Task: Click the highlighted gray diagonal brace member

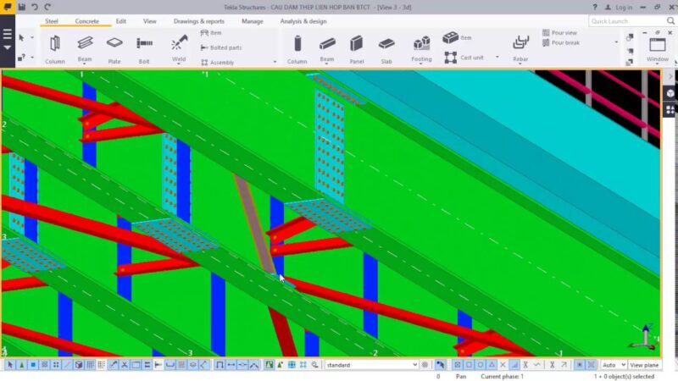Action: pos(255,223)
